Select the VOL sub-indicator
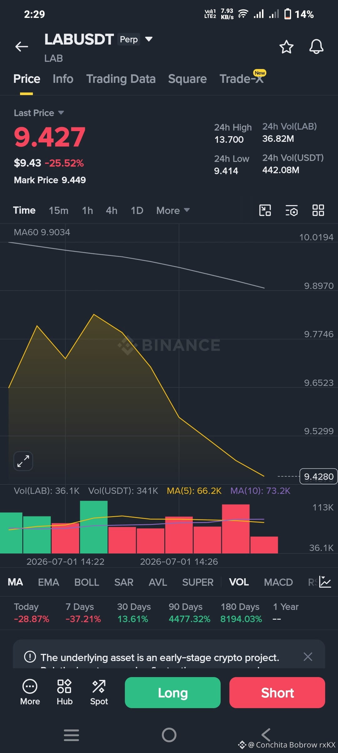The height and width of the screenshot is (753, 338). point(239,582)
